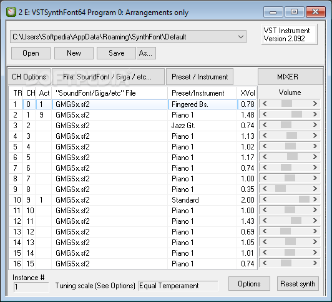Click XVol value 0.69 in track 13
Screen dimensions: 332x302
247,232
